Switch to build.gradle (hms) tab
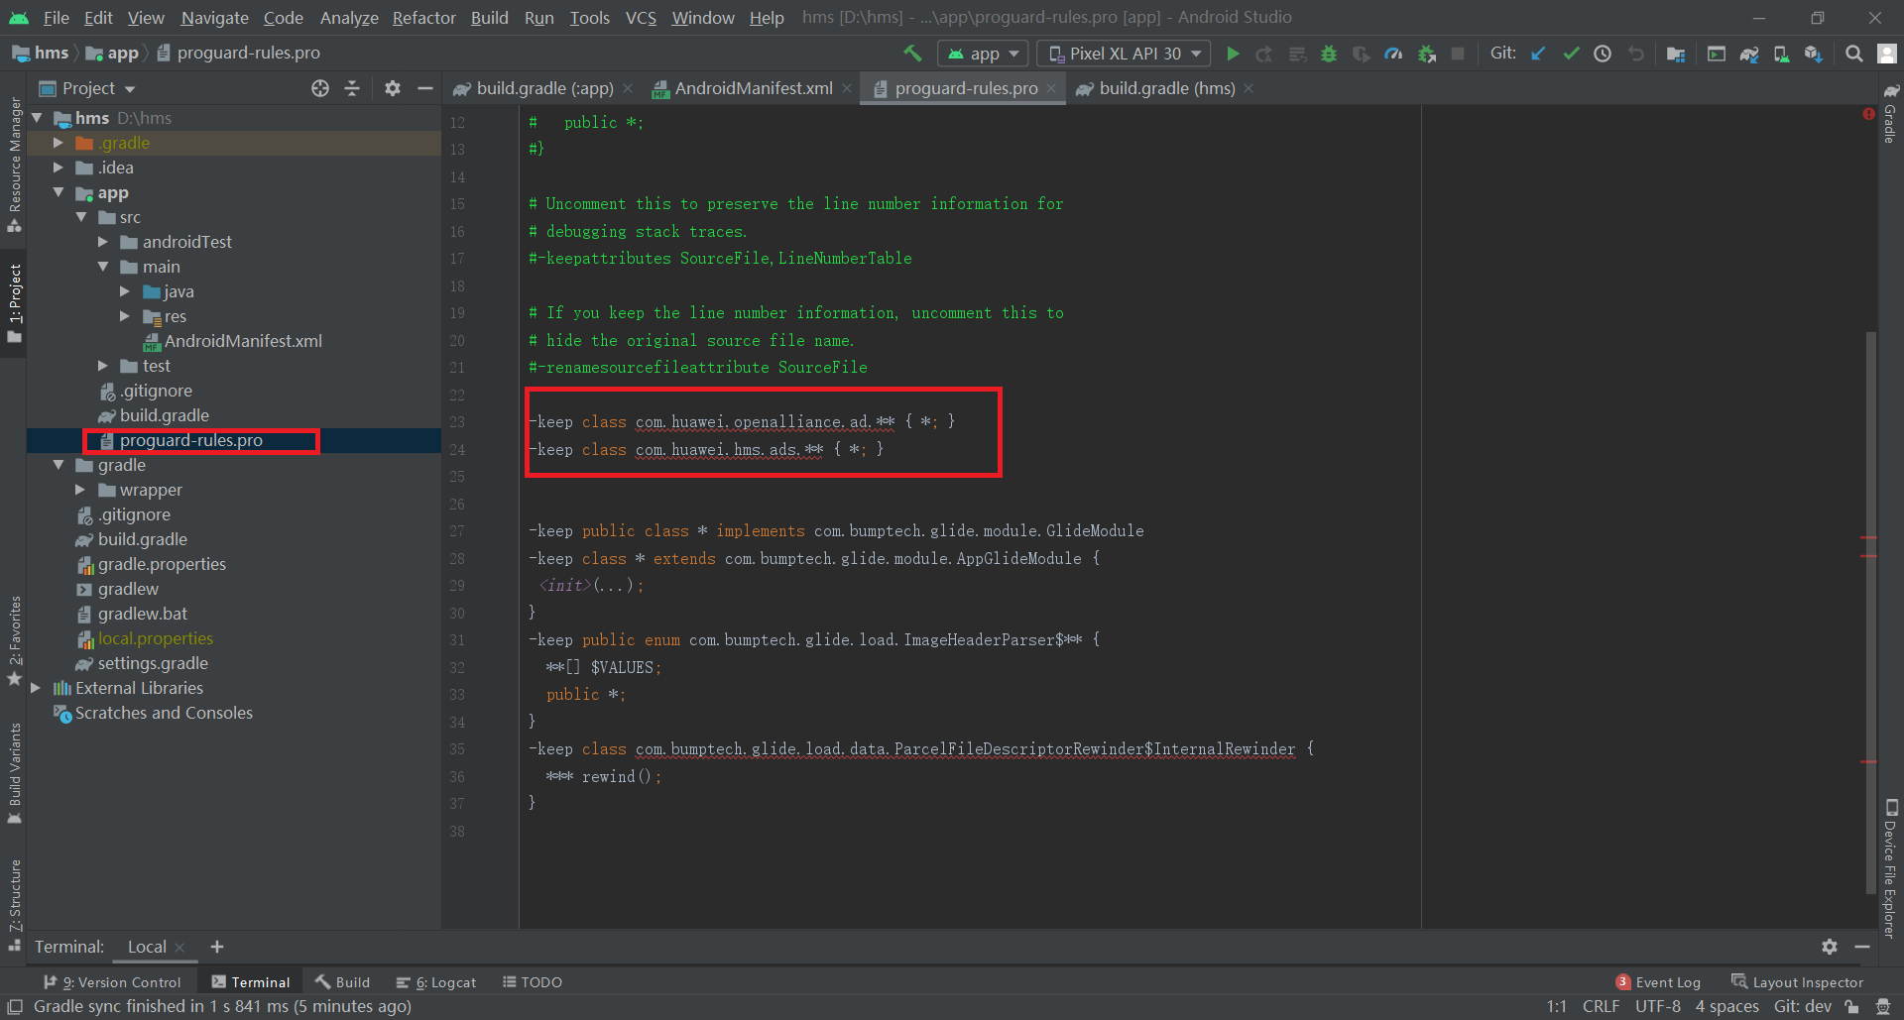The image size is (1904, 1020). 1167,88
